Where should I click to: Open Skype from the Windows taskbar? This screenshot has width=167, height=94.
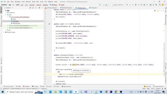click(x=61, y=92)
